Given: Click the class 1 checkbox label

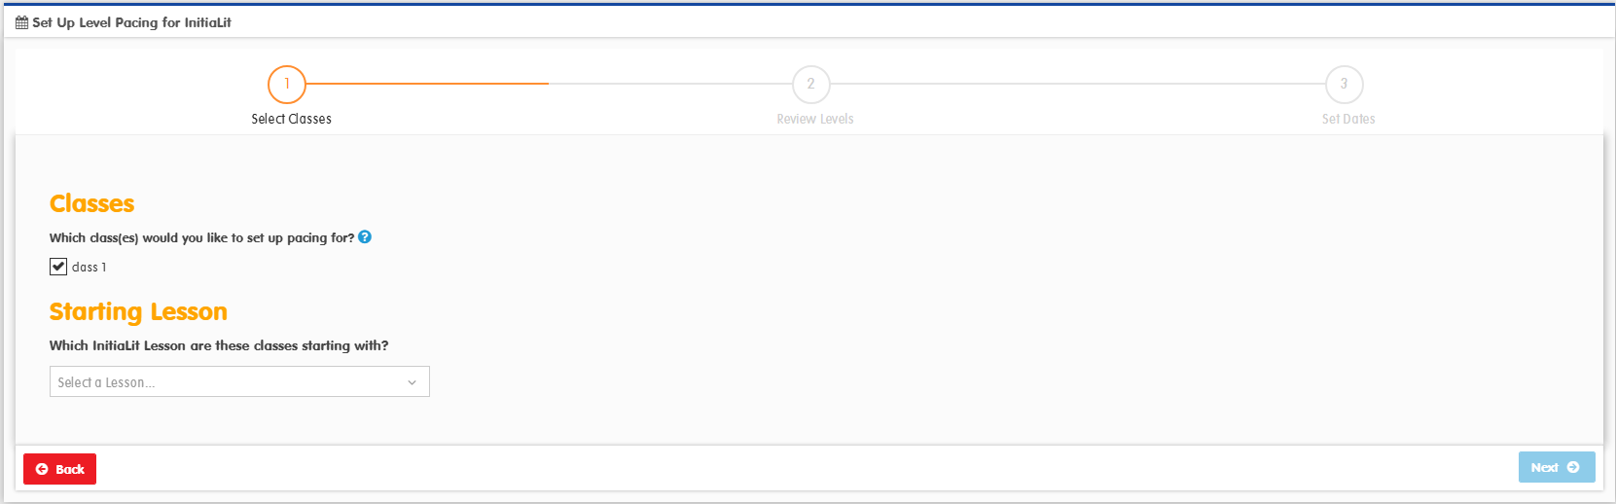Looking at the screenshot, I should [x=89, y=267].
